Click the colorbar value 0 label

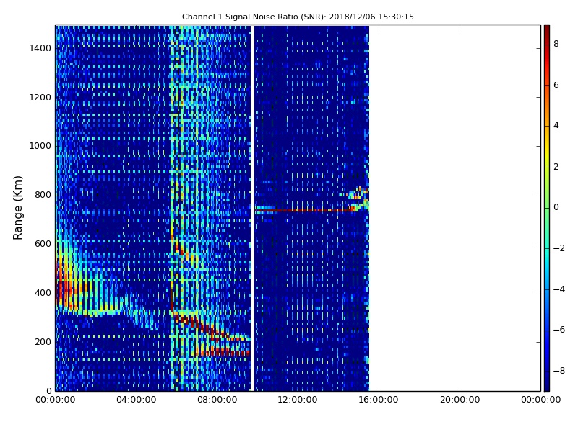556,207
